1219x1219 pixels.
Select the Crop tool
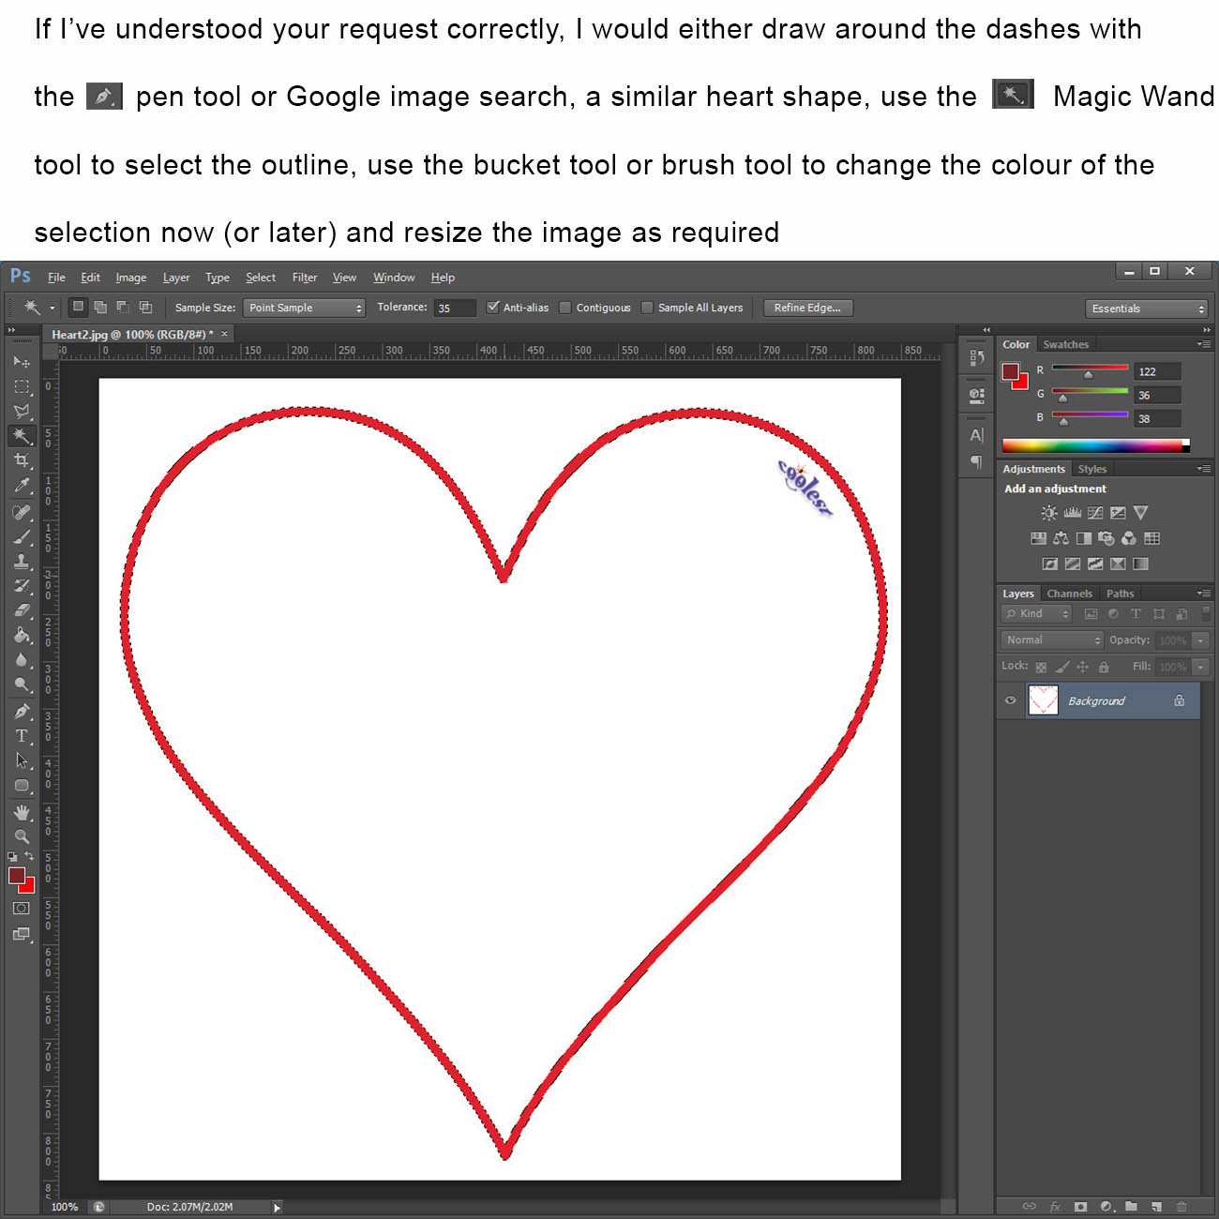(22, 460)
